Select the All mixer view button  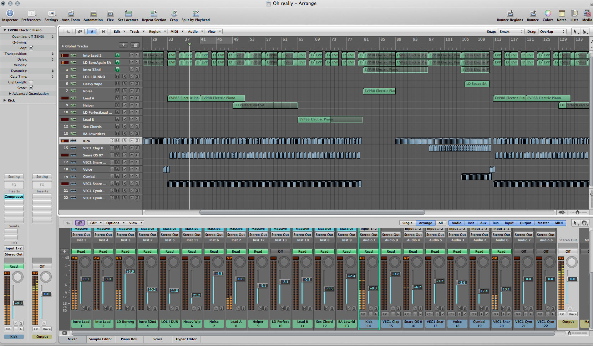[441, 223]
